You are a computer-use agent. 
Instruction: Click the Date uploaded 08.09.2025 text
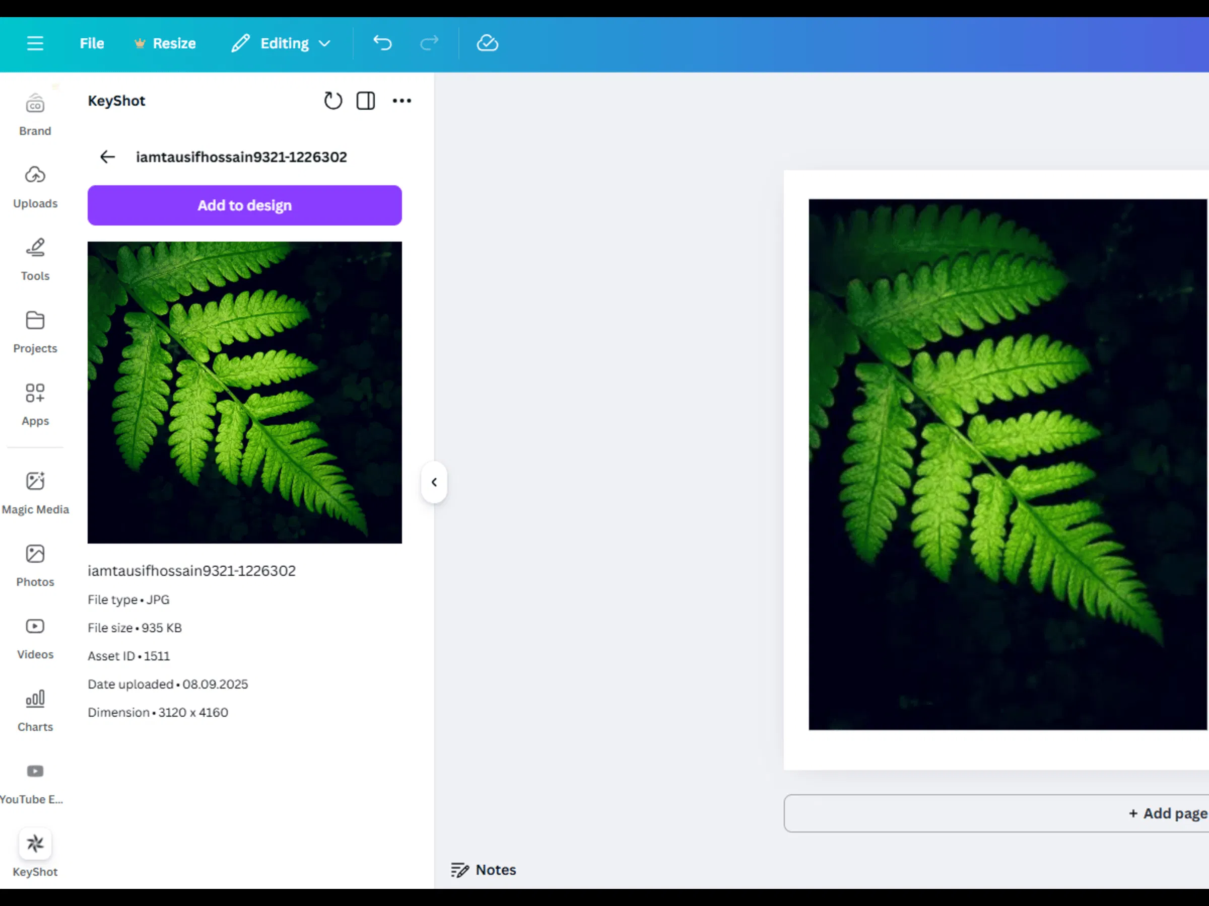pyautogui.click(x=168, y=684)
